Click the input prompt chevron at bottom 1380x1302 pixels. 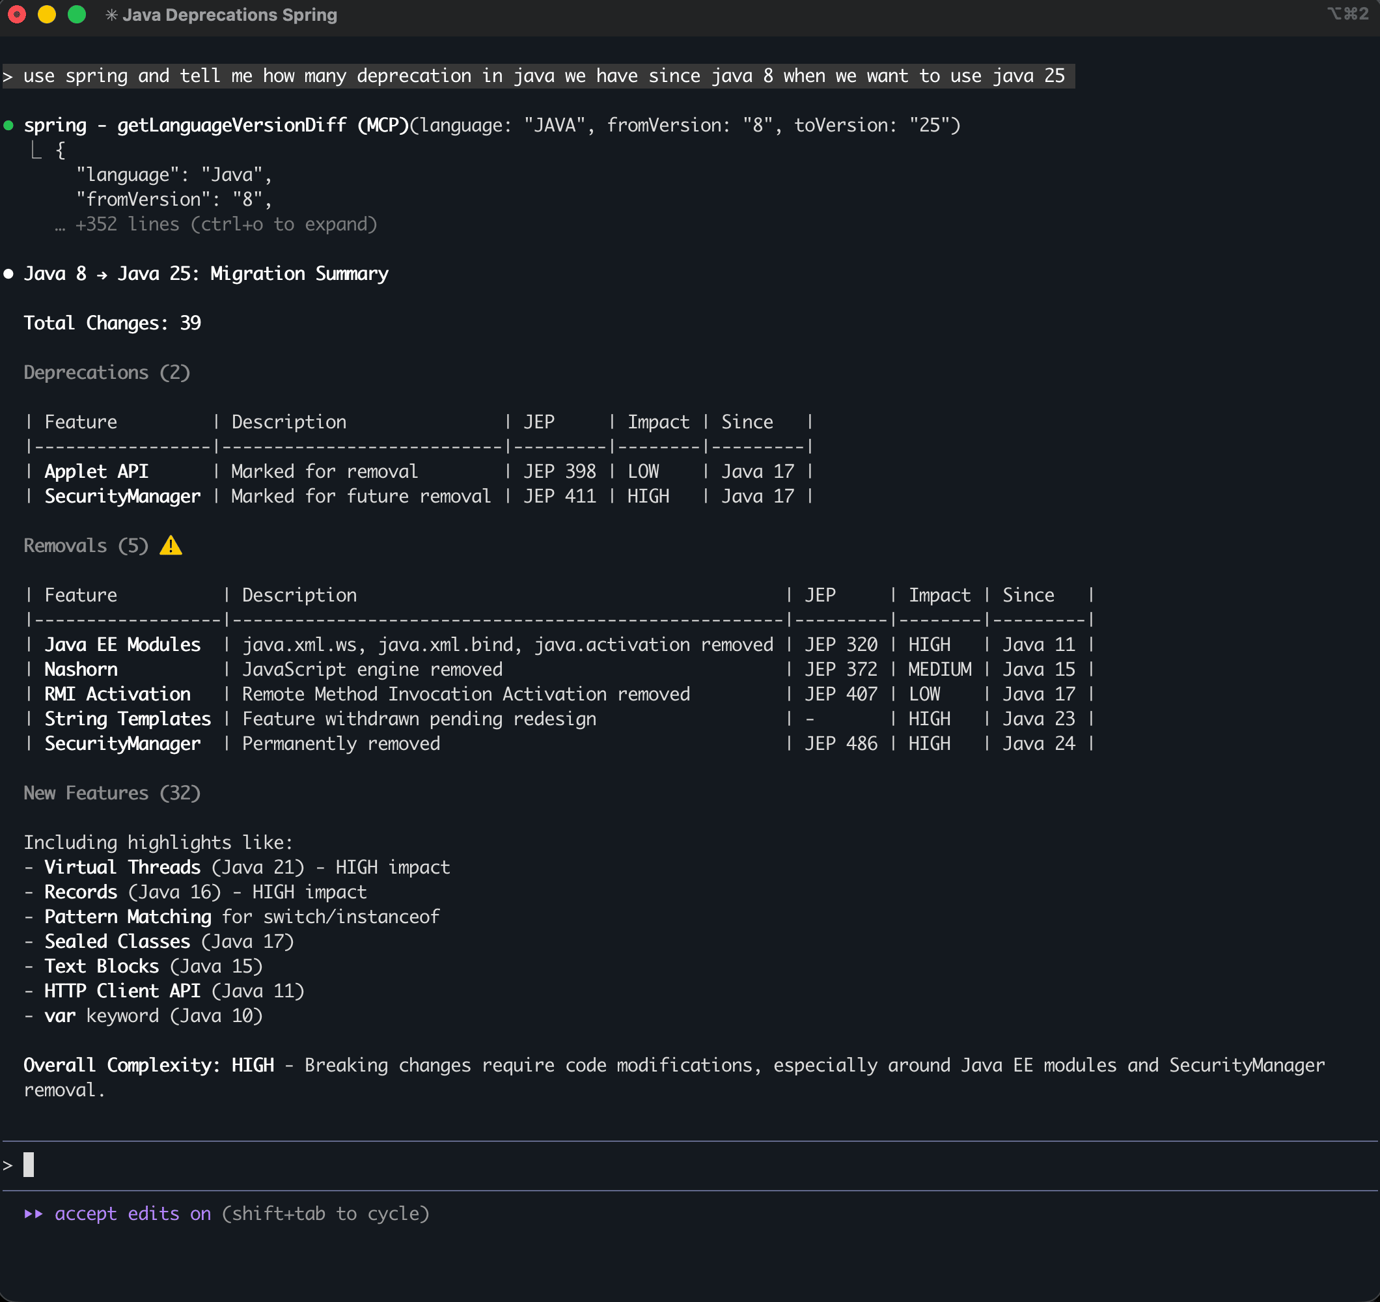tap(8, 1165)
